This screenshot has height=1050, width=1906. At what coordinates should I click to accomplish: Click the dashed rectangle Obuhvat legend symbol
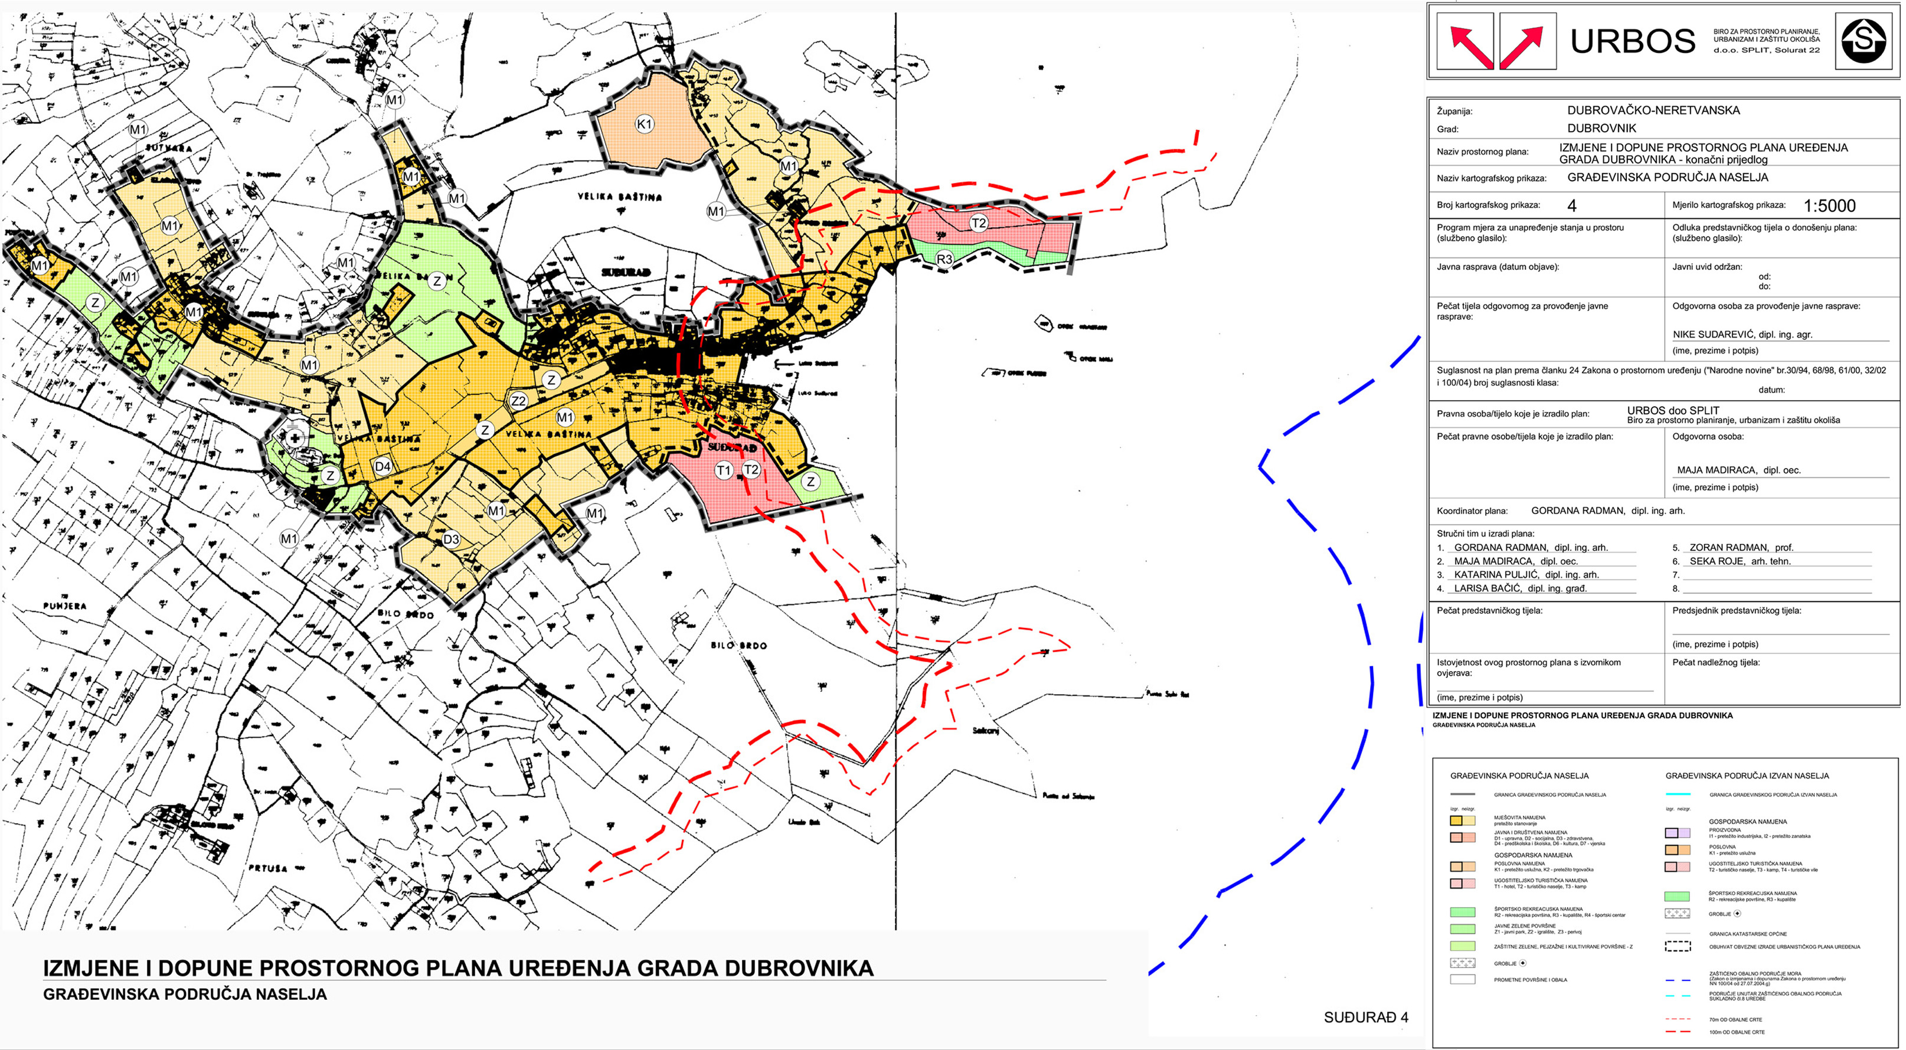pos(1678,946)
